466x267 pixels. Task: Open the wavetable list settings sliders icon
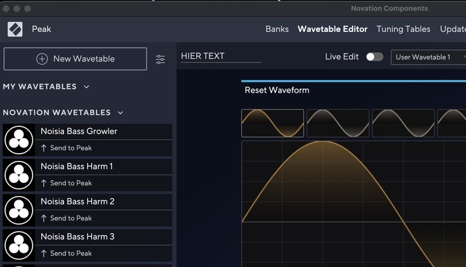click(160, 59)
